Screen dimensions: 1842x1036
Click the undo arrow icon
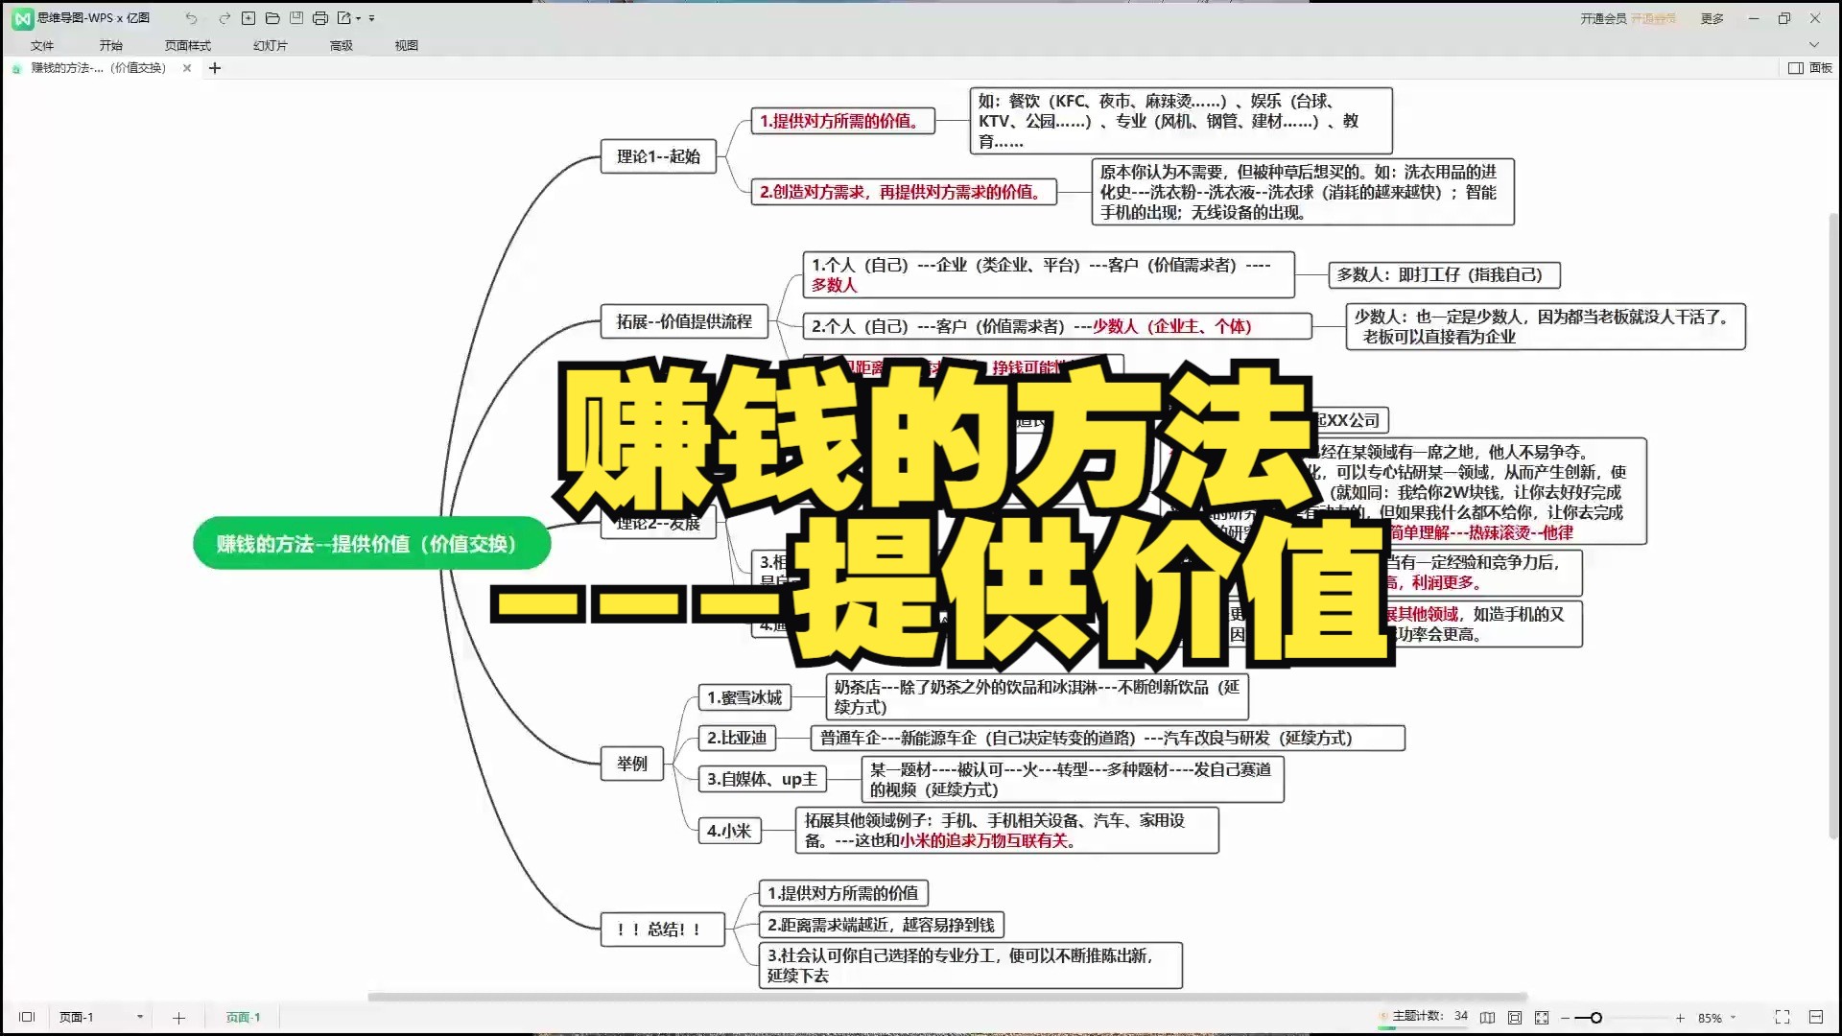coord(191,18)
